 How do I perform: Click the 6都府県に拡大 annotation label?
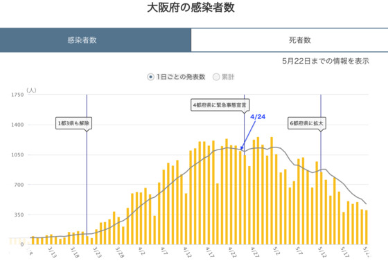(x=306, y=123)
